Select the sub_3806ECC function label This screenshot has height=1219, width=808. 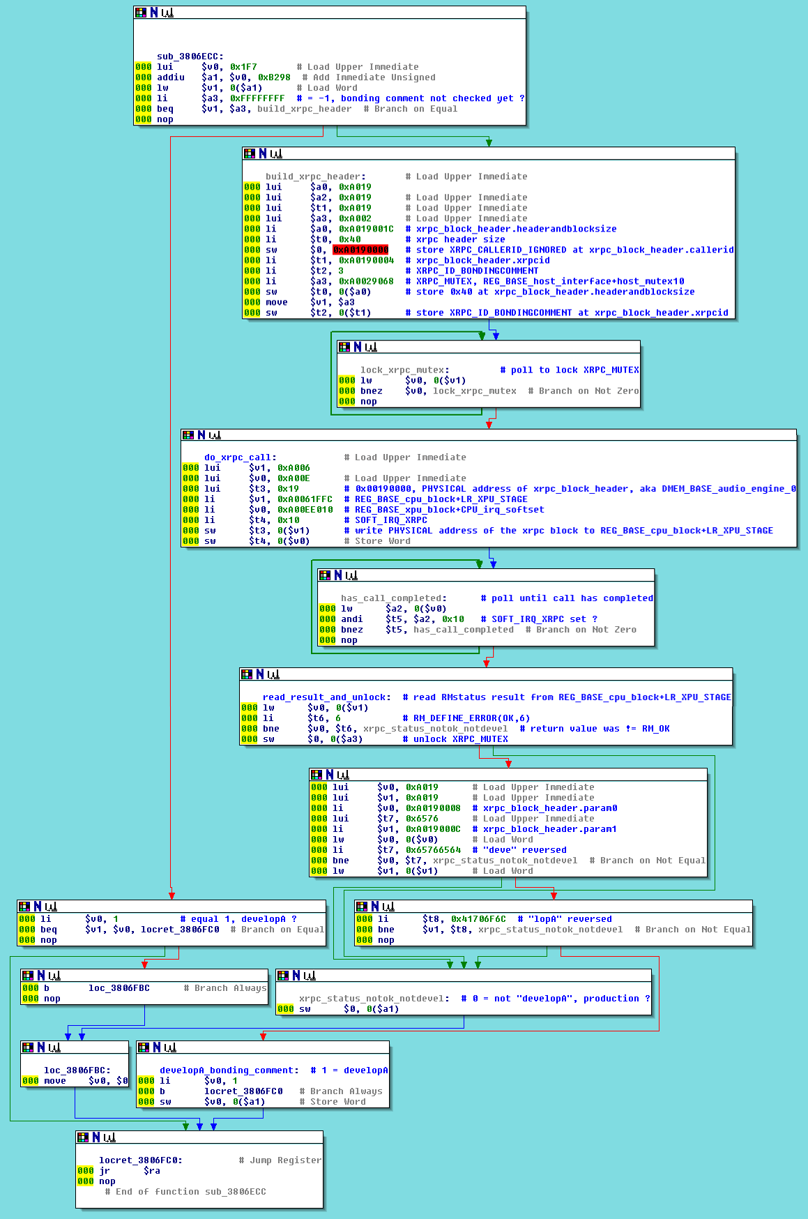pyautogui.click(x=190, y=56)
